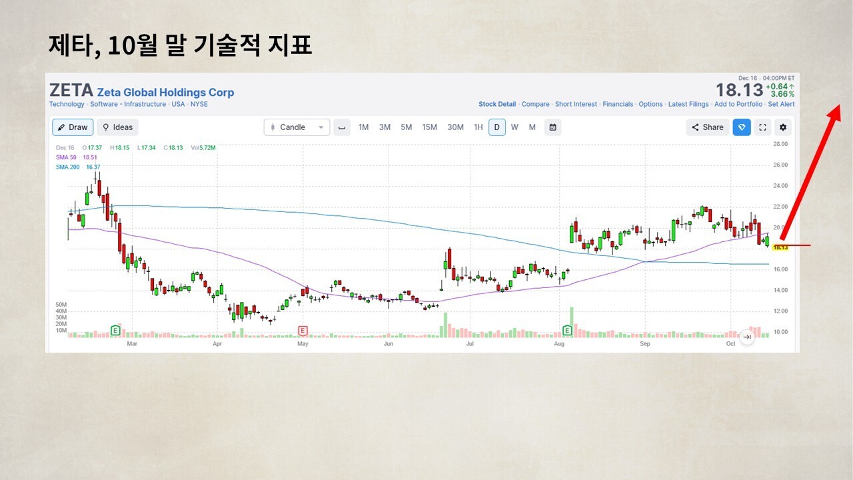Click the scroll-to-latest arrow button
The image size is (853, 480).
(x=747, y=337)
